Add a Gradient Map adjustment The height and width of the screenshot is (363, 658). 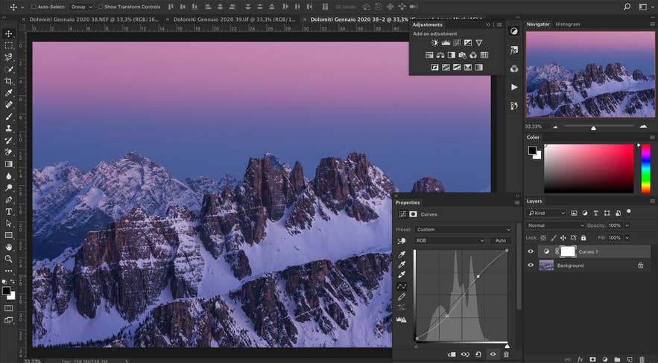[479, 67]
